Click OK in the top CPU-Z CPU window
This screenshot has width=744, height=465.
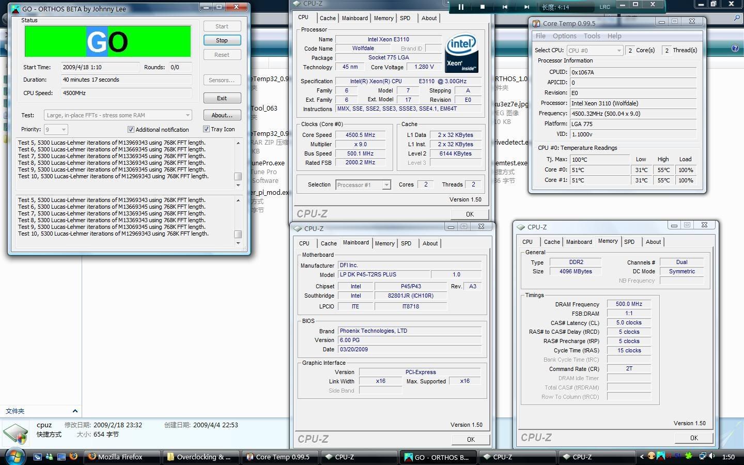click(x=470, y=214)
